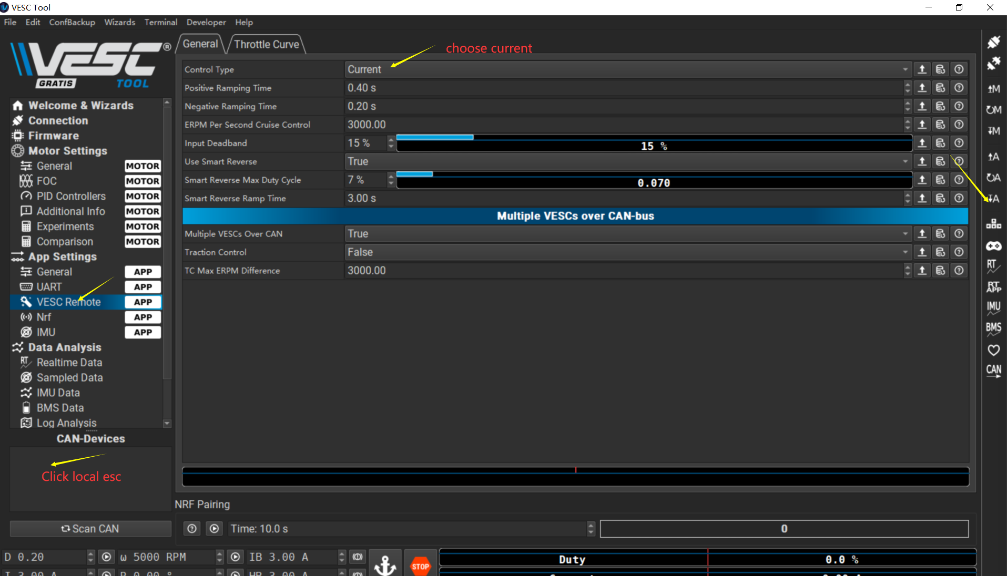
Task: Open help for Control Type parameter
Action: [x=959, y=69]
